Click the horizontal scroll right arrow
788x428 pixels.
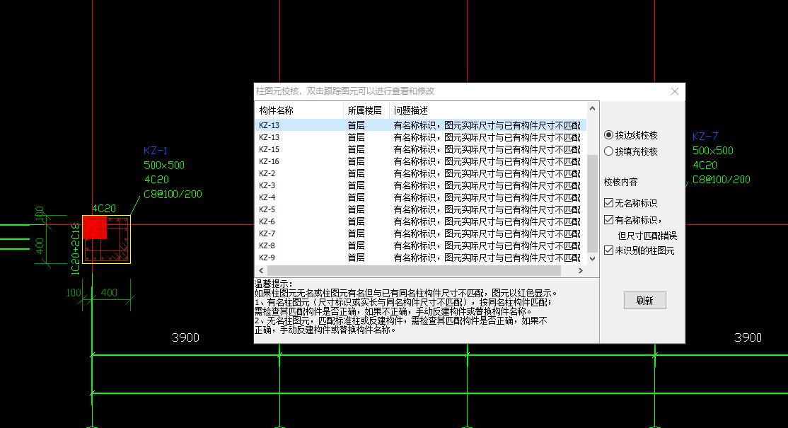[581, 270]
